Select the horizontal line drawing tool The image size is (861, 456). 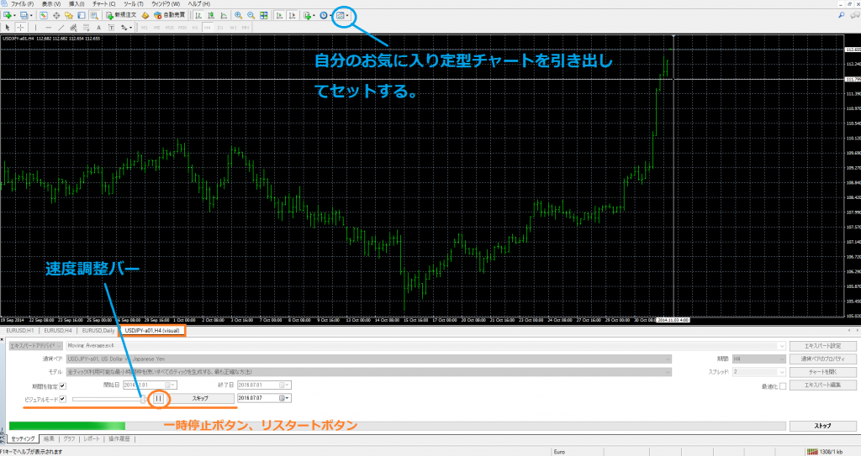(48, 28)
